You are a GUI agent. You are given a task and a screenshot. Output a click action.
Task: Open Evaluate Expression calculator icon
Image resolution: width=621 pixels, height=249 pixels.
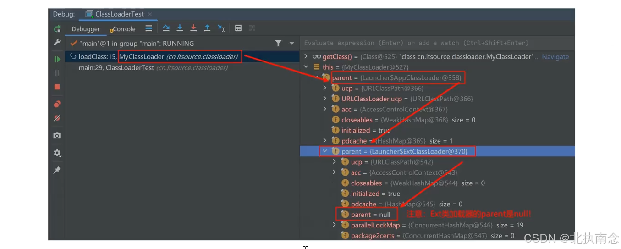click(238, 28)
